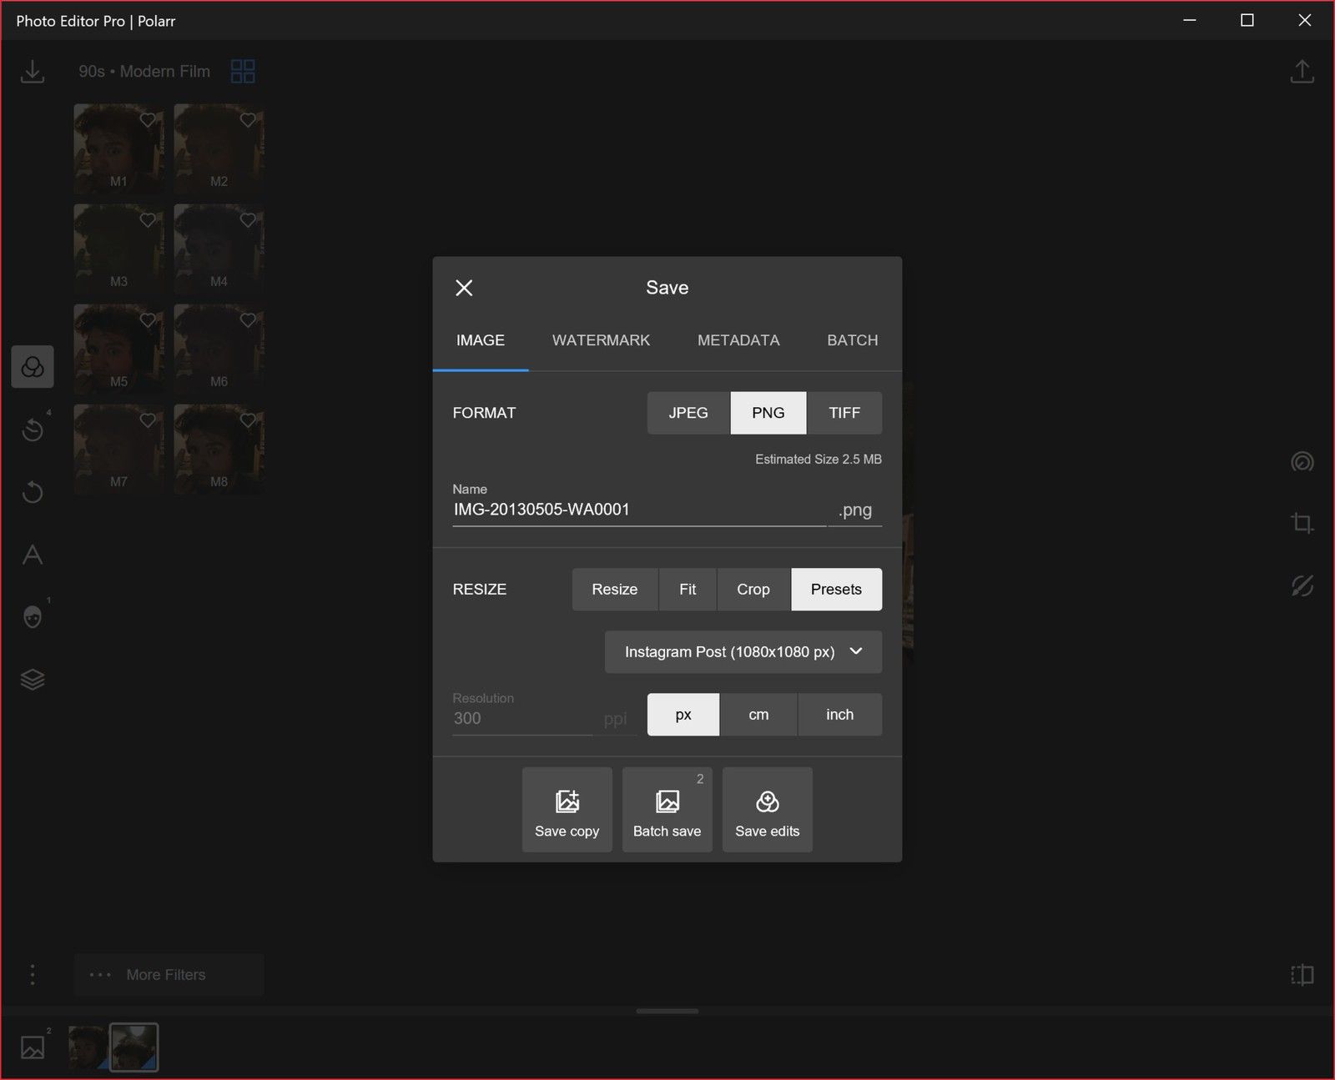Switch format to JPEG
This screenshot has width=1335, height=1080.
(x=688, y=412)
